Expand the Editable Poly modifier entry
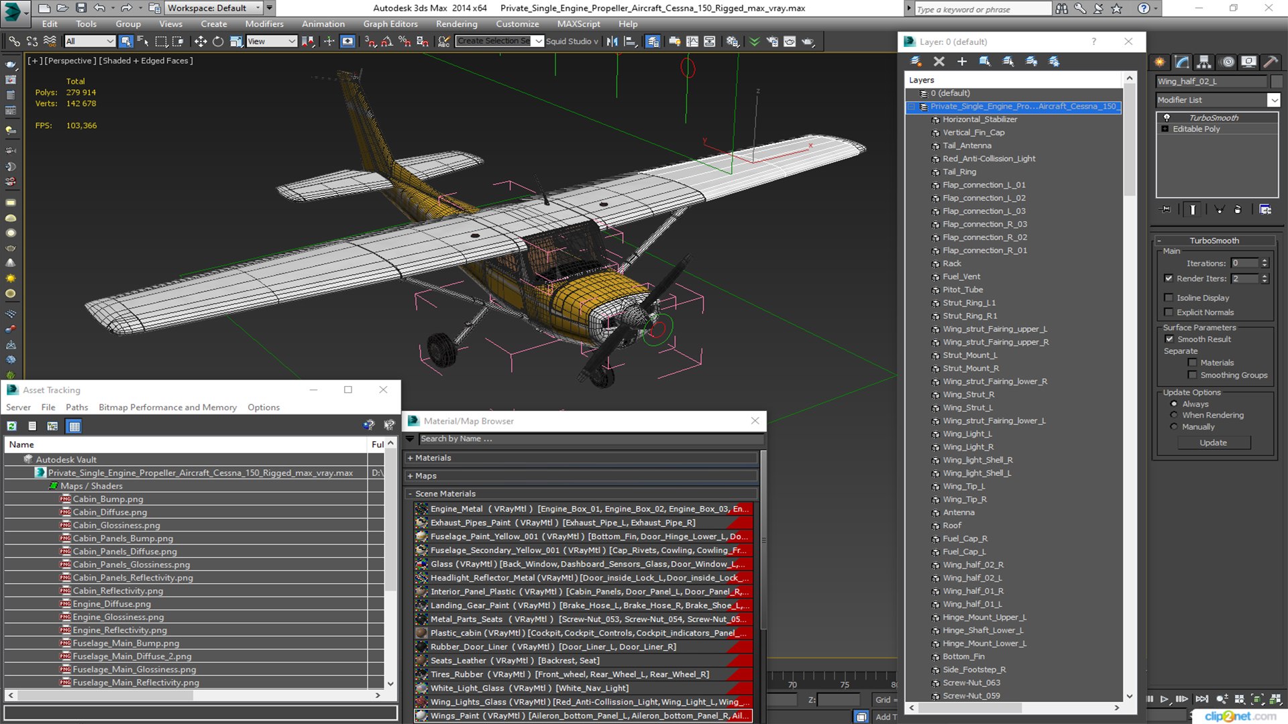 [x=1165, y=129]
